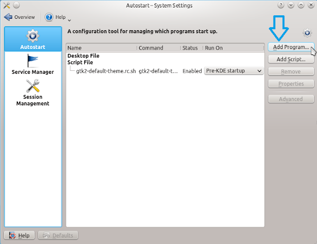
Task: Maximize the window with the up chevron
Action: tap(301, 5)
